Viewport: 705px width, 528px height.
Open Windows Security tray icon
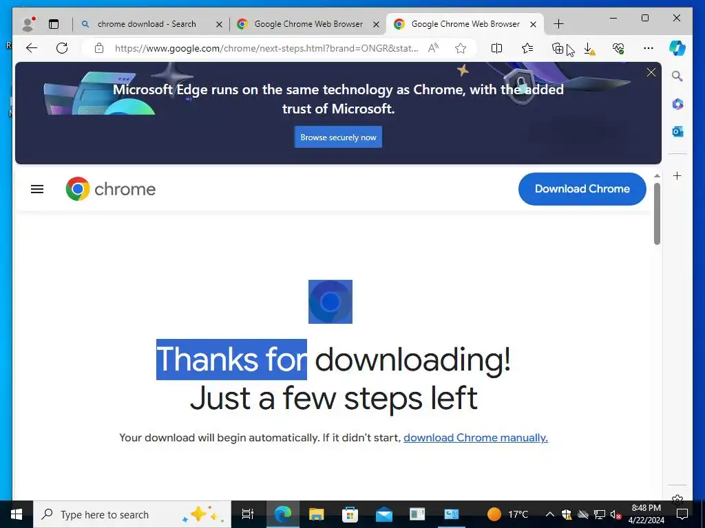pyautogui.click(x=567, y=514)
